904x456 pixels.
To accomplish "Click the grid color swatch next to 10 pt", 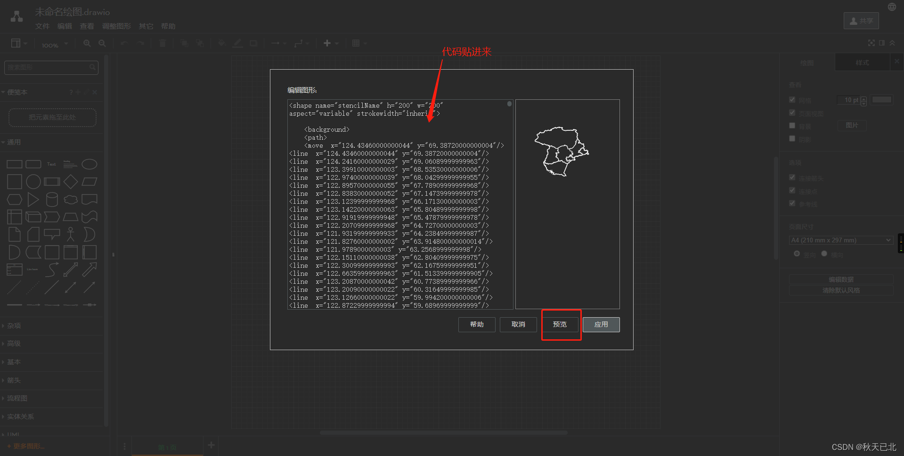I will point(881,99).
